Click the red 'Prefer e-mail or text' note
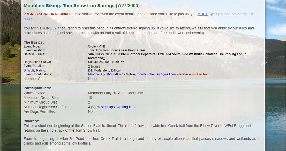Screen dimensions: 286x151 (x=194, y=74)
